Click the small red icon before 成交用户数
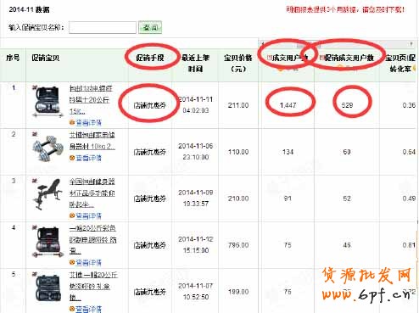Viewport: 419px width, 313px height. [269, 58]
